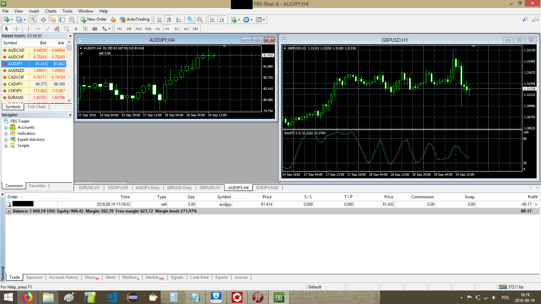Expand the Accounts tree node
This screenshot has width=541, height=304.
pyautogui.click(x=6, y=128)
